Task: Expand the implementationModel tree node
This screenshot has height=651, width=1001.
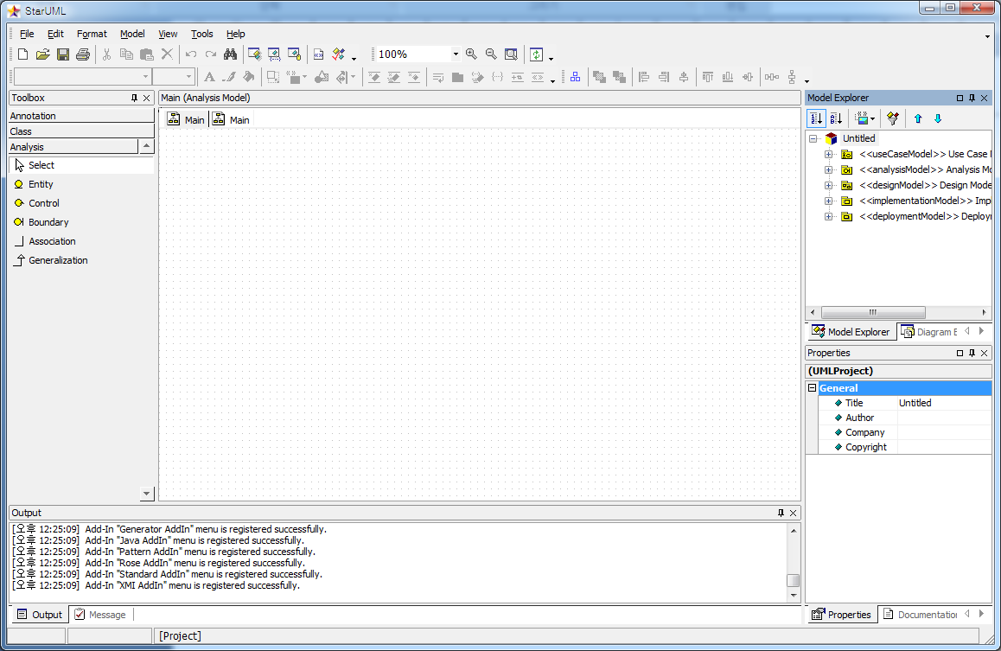Action: tap(828, 201)
